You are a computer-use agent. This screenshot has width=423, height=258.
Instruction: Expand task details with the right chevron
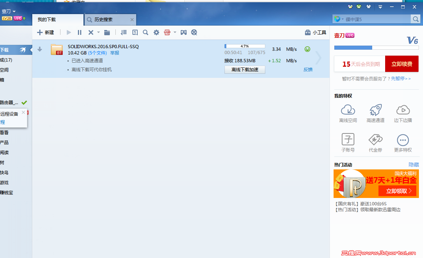click(x=319, y=58)
